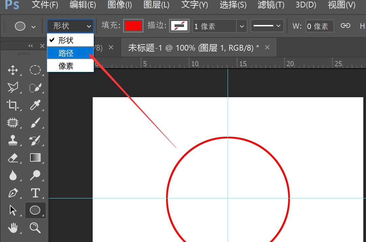Open the 选择(S) menu
This screenshot has height=242, width=366.
pyautogui.click(x=233, y=5)
